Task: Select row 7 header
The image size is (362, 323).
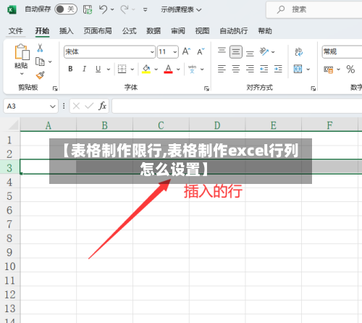Action: [x=9, y=224]
